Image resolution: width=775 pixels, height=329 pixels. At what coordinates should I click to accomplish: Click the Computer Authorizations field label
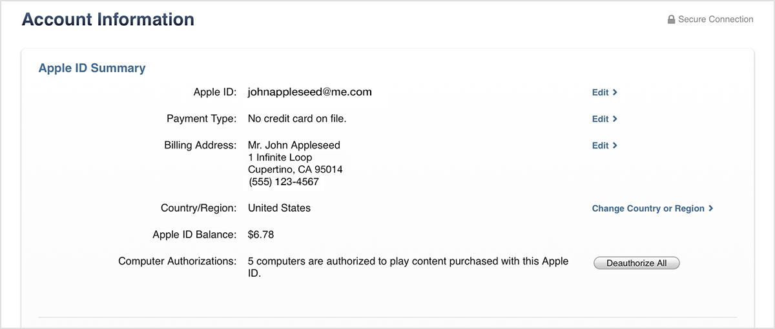(x=178, y=261)
